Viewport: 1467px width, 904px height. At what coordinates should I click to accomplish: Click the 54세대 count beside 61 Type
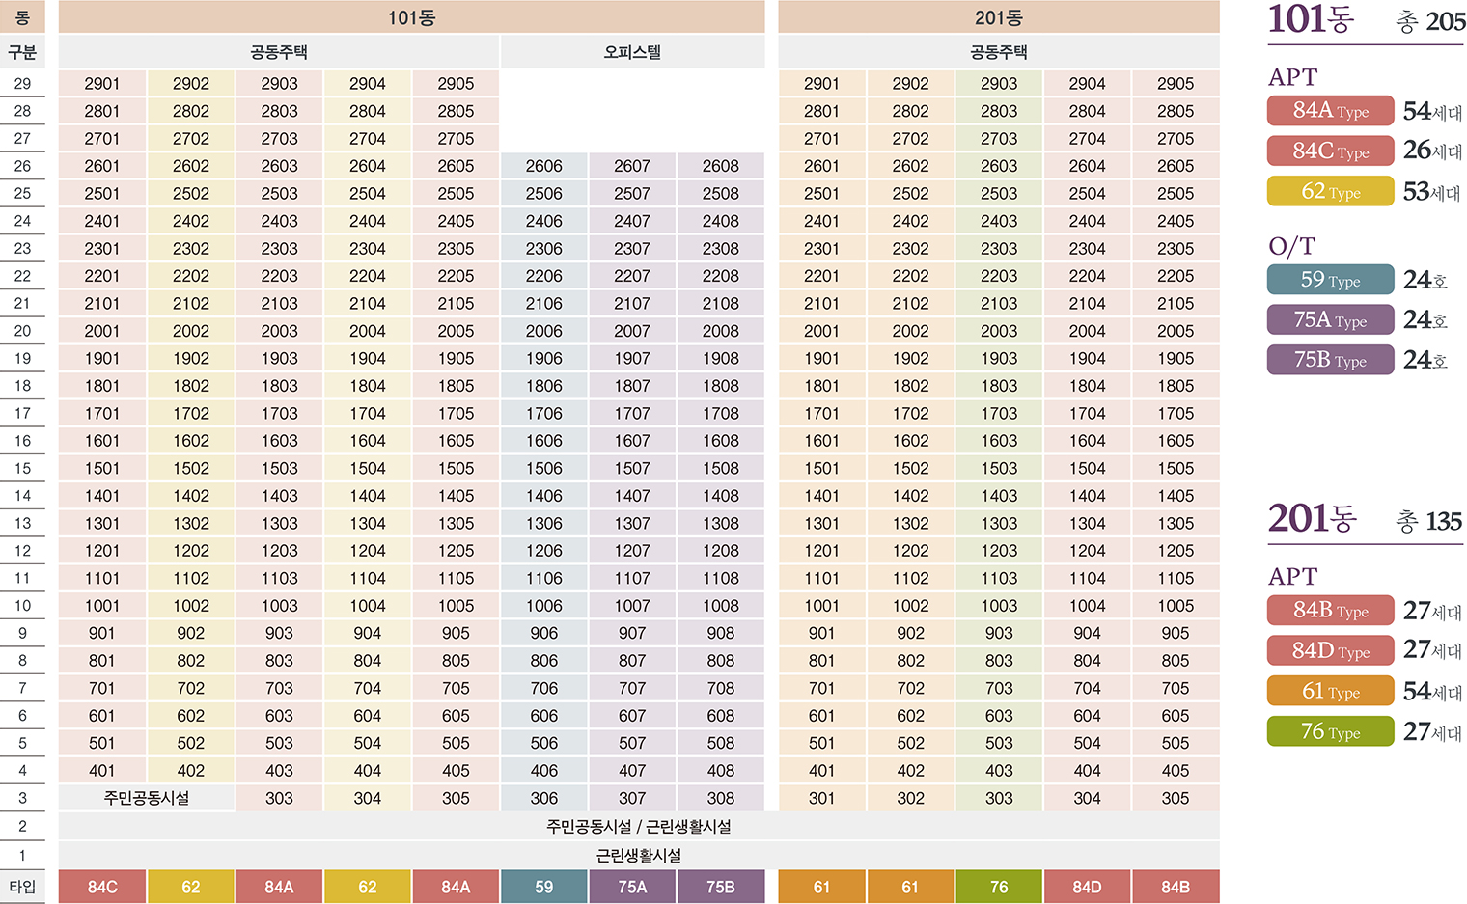coord(1432,692)
